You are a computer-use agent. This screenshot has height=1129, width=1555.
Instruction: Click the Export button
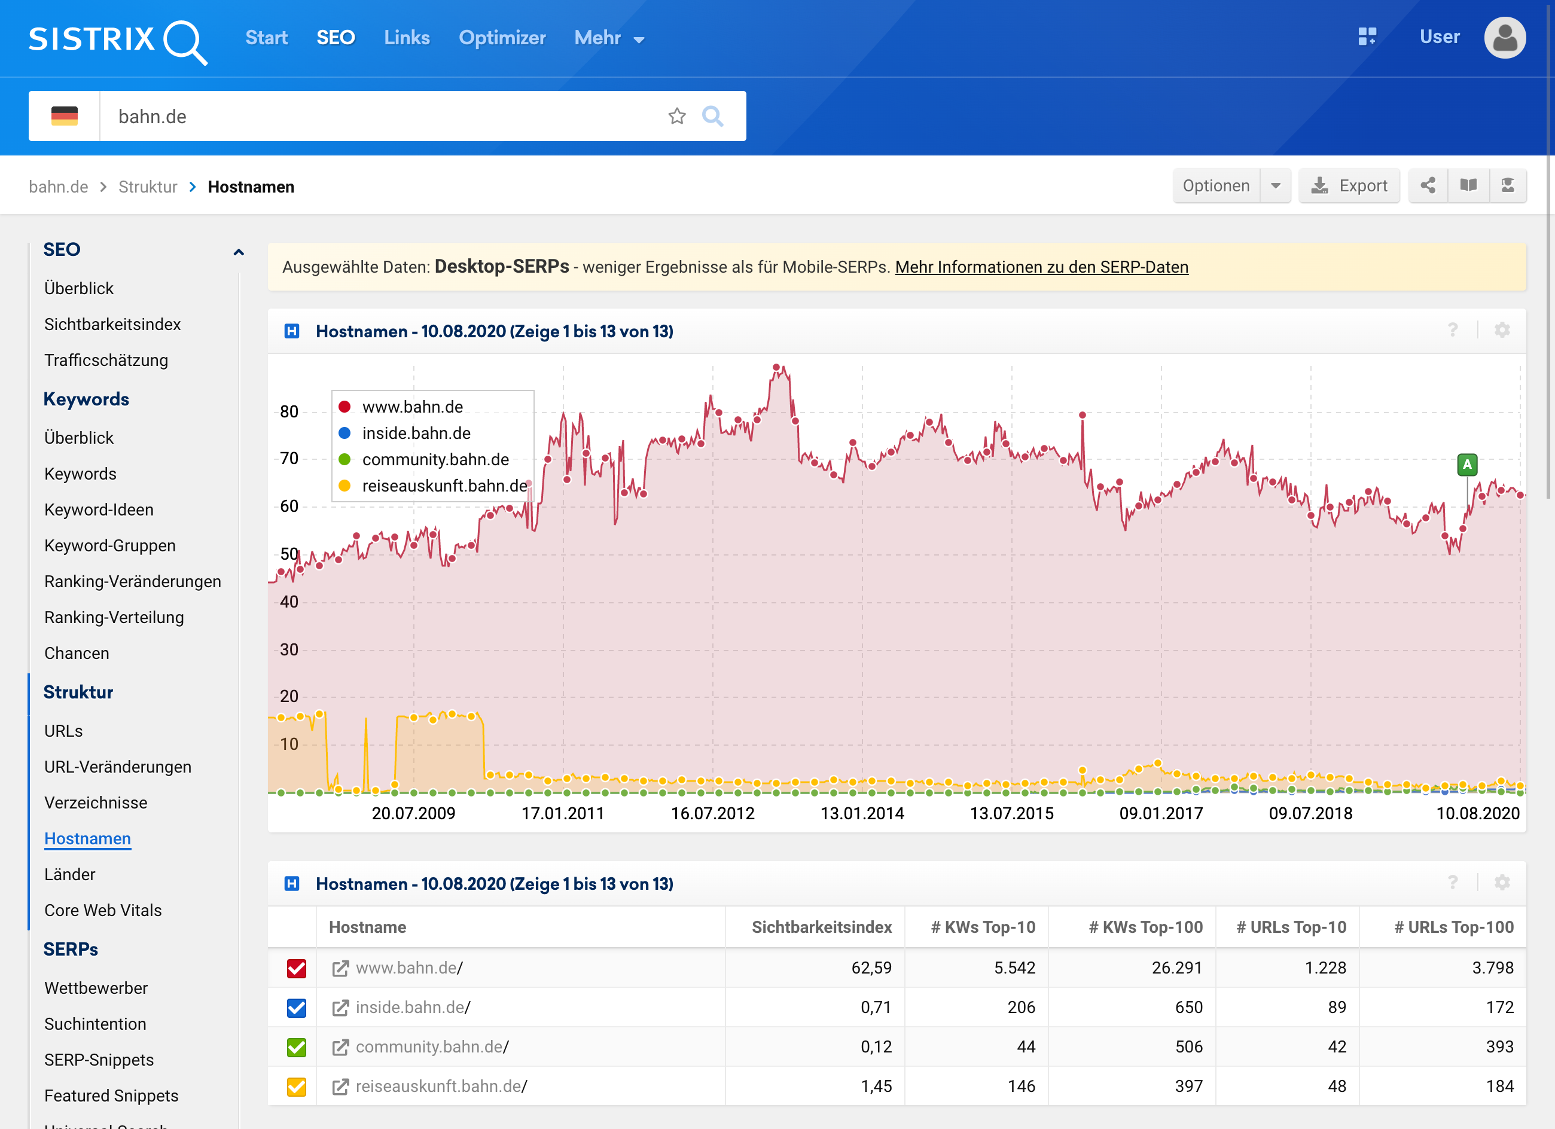point(1349,186)
